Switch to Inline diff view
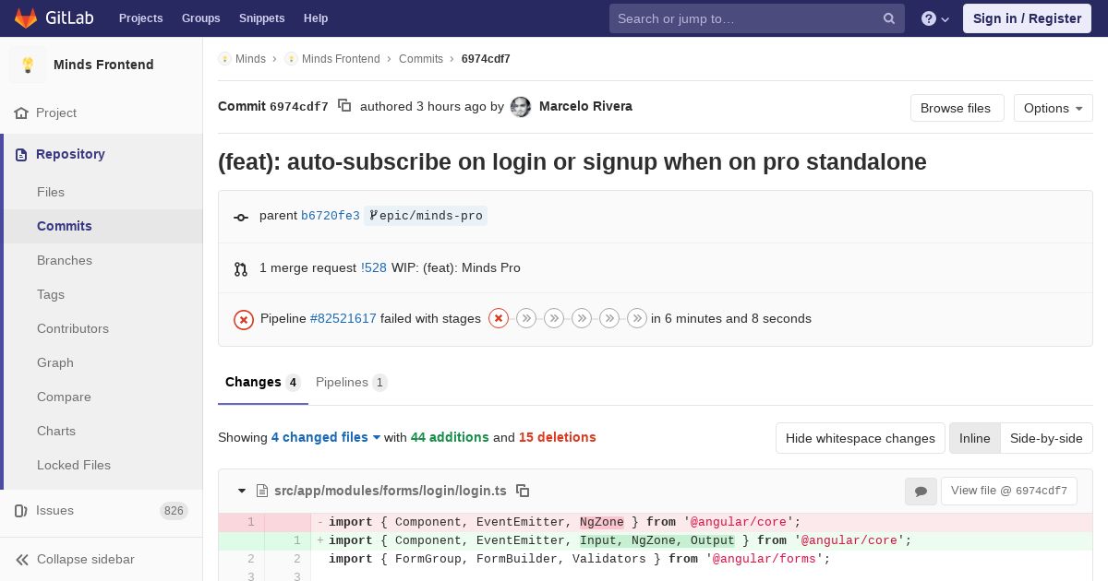 975,438
